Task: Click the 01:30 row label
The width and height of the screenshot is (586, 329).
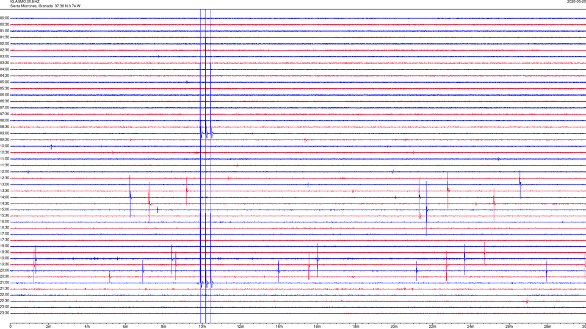Action: pos(4,37)
